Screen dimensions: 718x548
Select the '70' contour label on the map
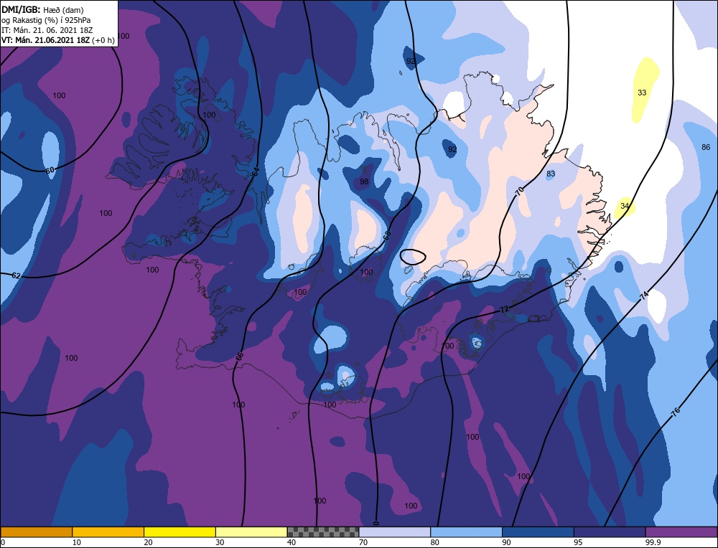click(x=519, y=192)
